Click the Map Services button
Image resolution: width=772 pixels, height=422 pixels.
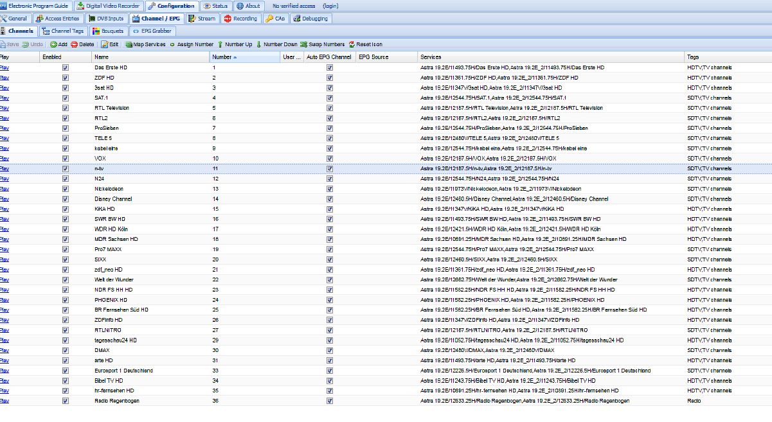145,44
